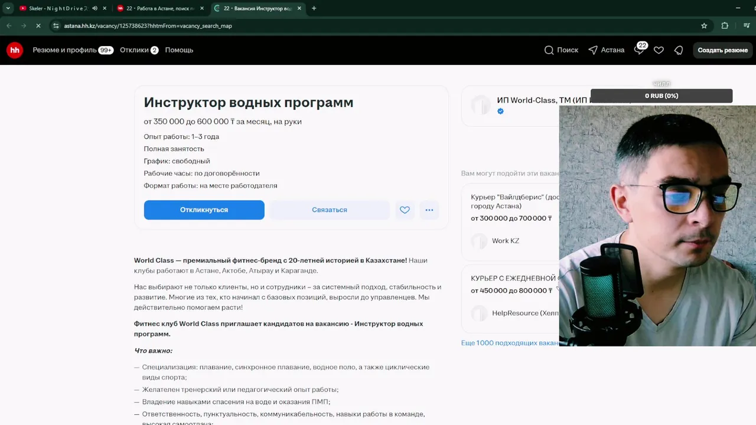Screen dimensions: 756x425
Task: Click Еще 1000 подходящих вакансий link
Action: (510, 343)
